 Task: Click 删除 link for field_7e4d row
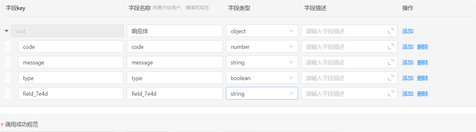[x=423, y=94]
